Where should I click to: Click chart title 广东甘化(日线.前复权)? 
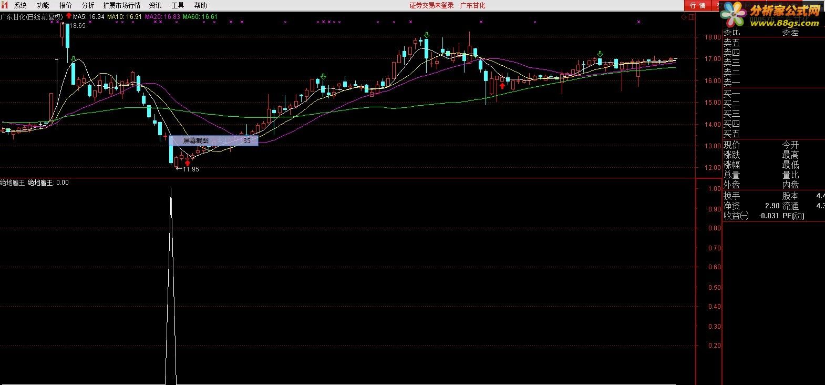32,16
